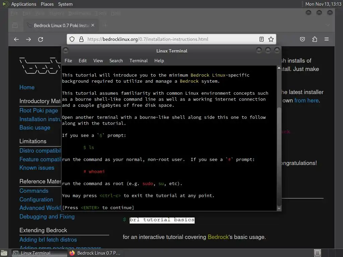Click the terminal vertical scrollbar thumb

[279, 157]
